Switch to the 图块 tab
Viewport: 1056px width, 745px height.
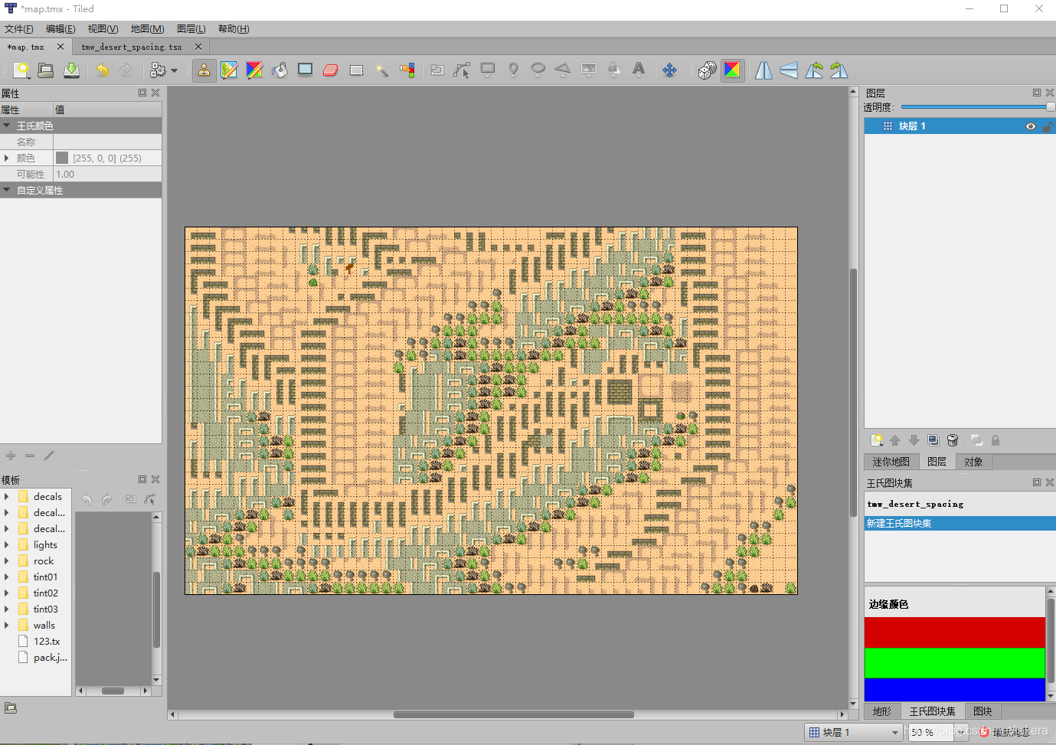click(x=982, y=711)
